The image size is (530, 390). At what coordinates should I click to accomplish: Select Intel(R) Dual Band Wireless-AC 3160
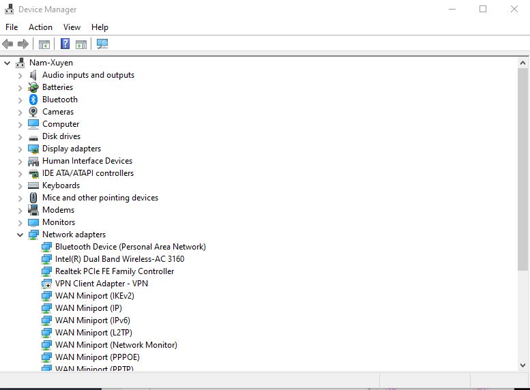119,259
